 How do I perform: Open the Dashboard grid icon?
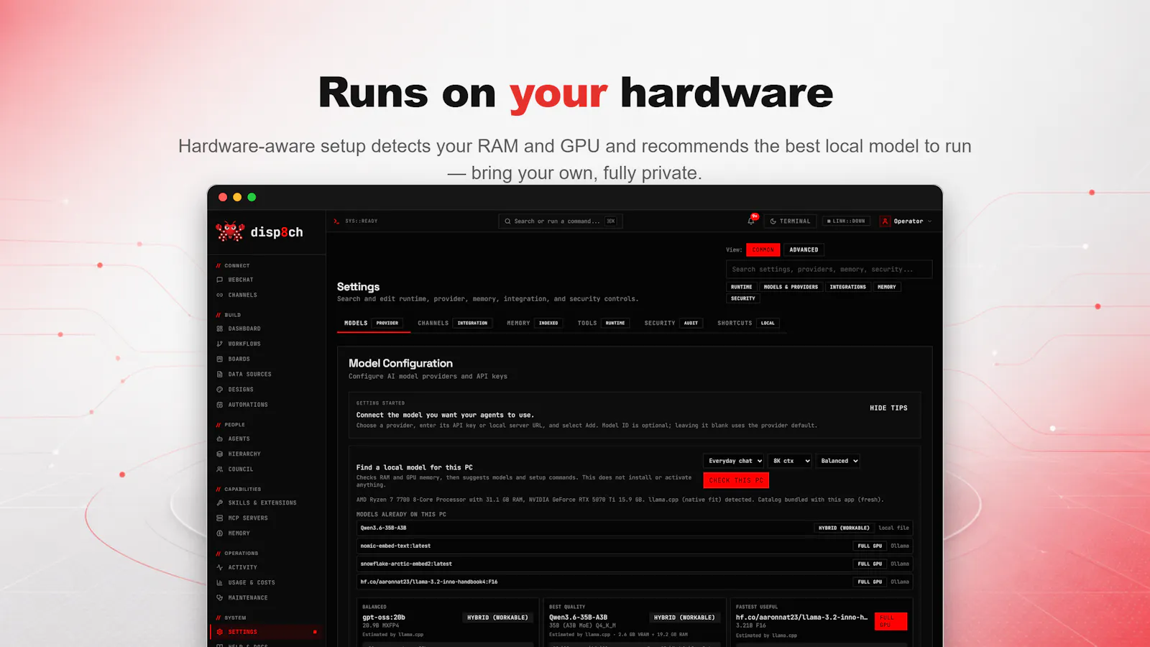click(220, 329)
